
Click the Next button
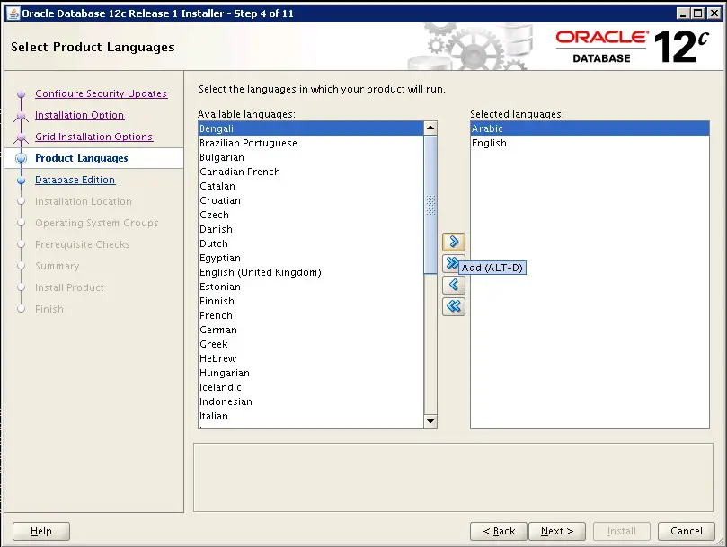(557, 531)
